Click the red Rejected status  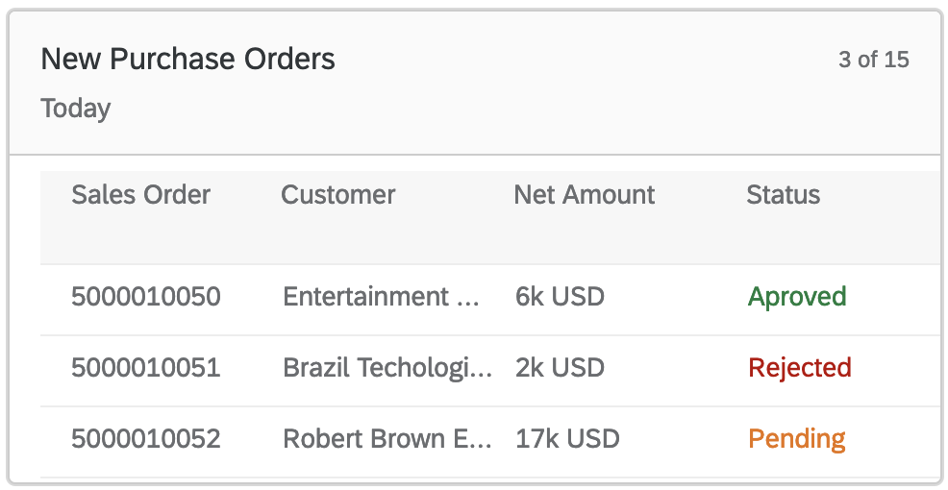(800, 368)
